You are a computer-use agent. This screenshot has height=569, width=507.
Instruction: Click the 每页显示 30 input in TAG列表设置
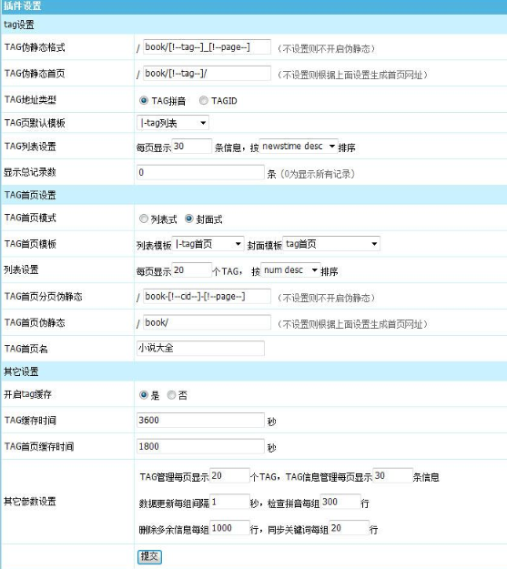(x=192, y=147)
